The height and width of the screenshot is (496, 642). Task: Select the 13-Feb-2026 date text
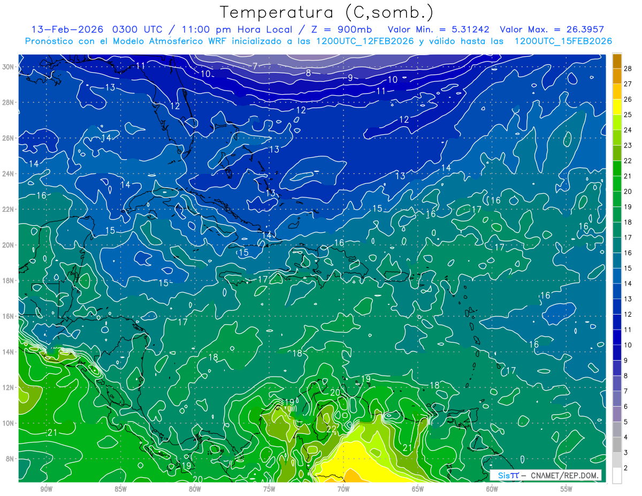tap(68, 29)
